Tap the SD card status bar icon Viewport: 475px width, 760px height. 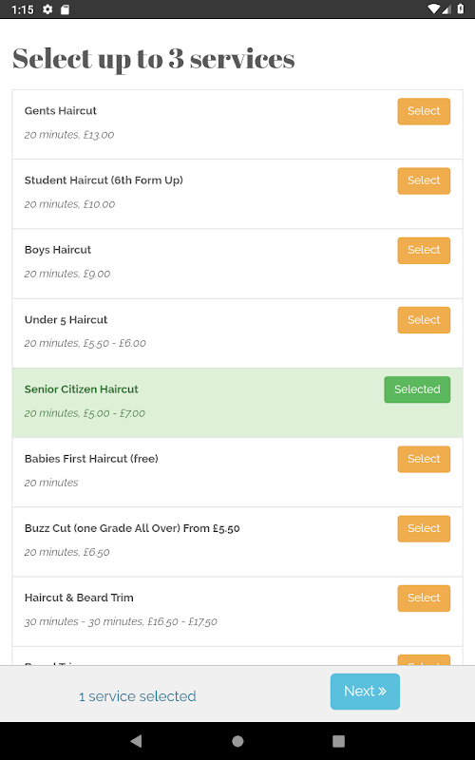65,9
